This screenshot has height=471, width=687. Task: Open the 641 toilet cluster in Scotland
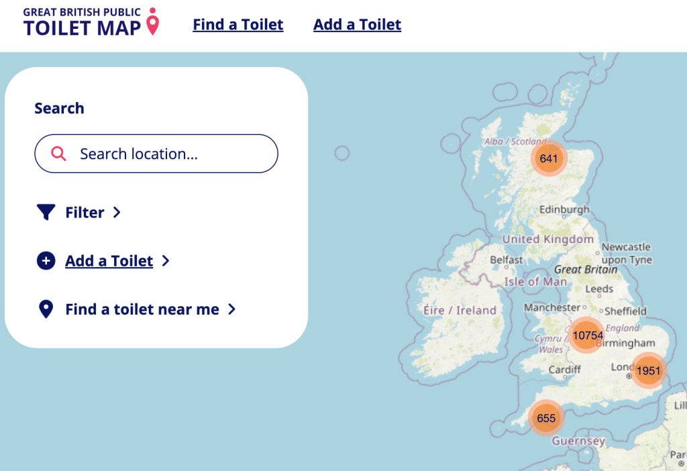click(549, 158)
